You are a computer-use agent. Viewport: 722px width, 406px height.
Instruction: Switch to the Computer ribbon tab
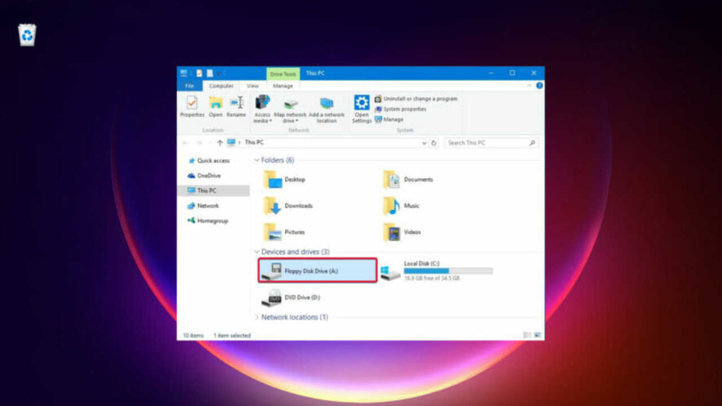click(221, 86)
